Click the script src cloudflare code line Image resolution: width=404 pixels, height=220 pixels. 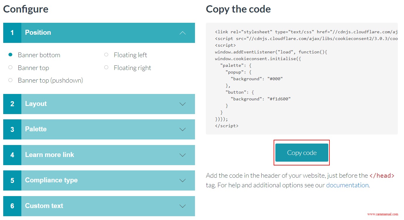click(306, 39)
